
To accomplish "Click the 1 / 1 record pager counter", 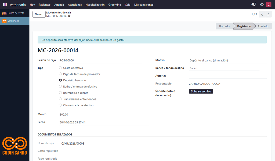I will coord(254,14).
